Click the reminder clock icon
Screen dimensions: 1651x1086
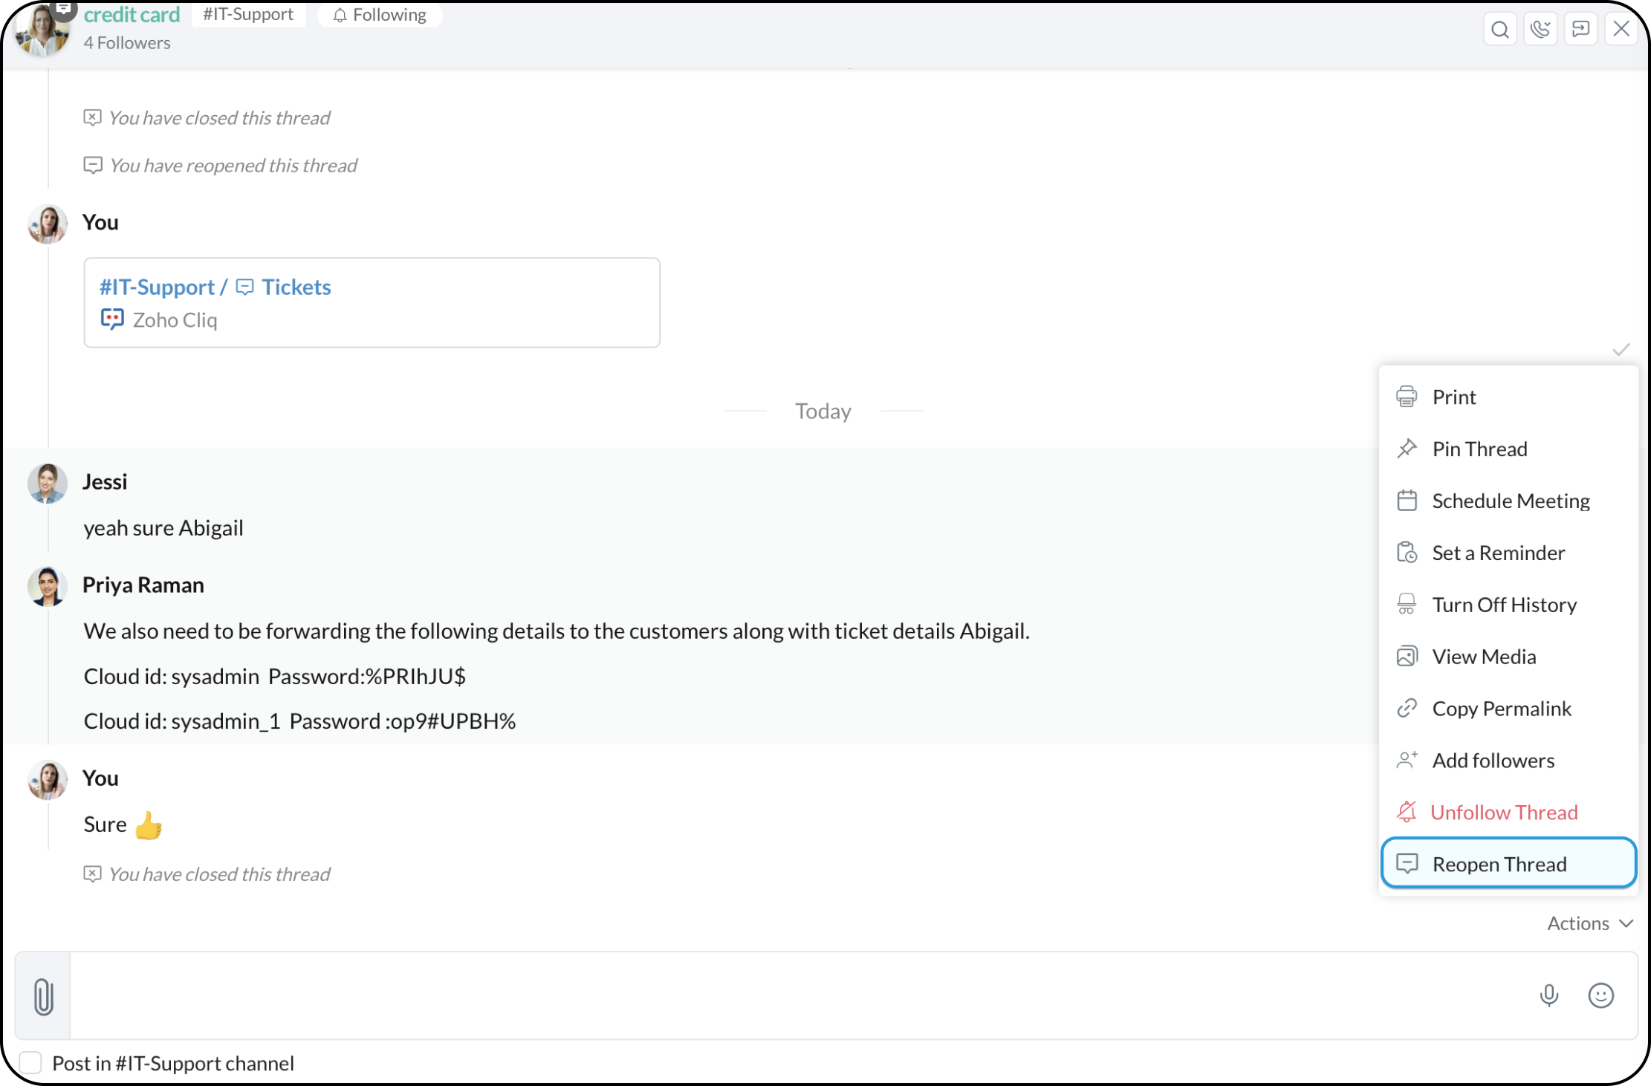(x=1407, y=553)
